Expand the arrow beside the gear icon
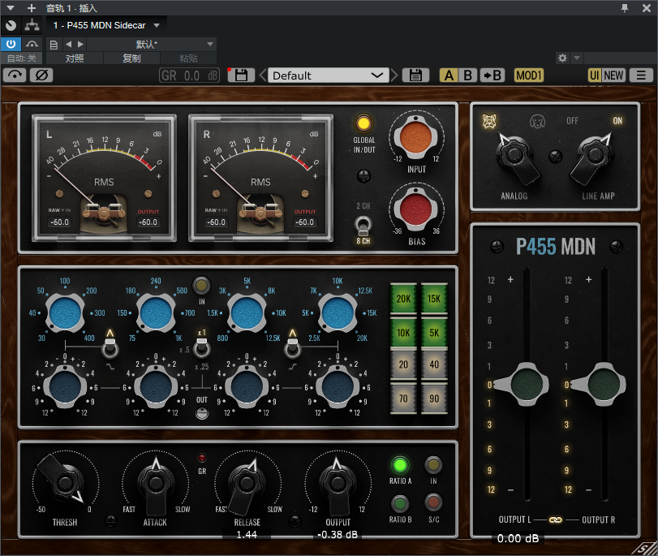Image resolution: width=658 pixels, height=556 pixels. pyautogui.click(x=577, y=58)
